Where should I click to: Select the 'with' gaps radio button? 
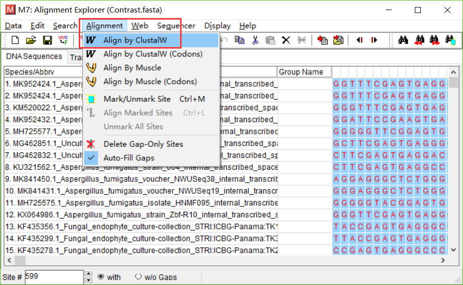(101, 276)
